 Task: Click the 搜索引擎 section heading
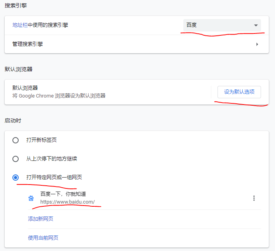16,5
